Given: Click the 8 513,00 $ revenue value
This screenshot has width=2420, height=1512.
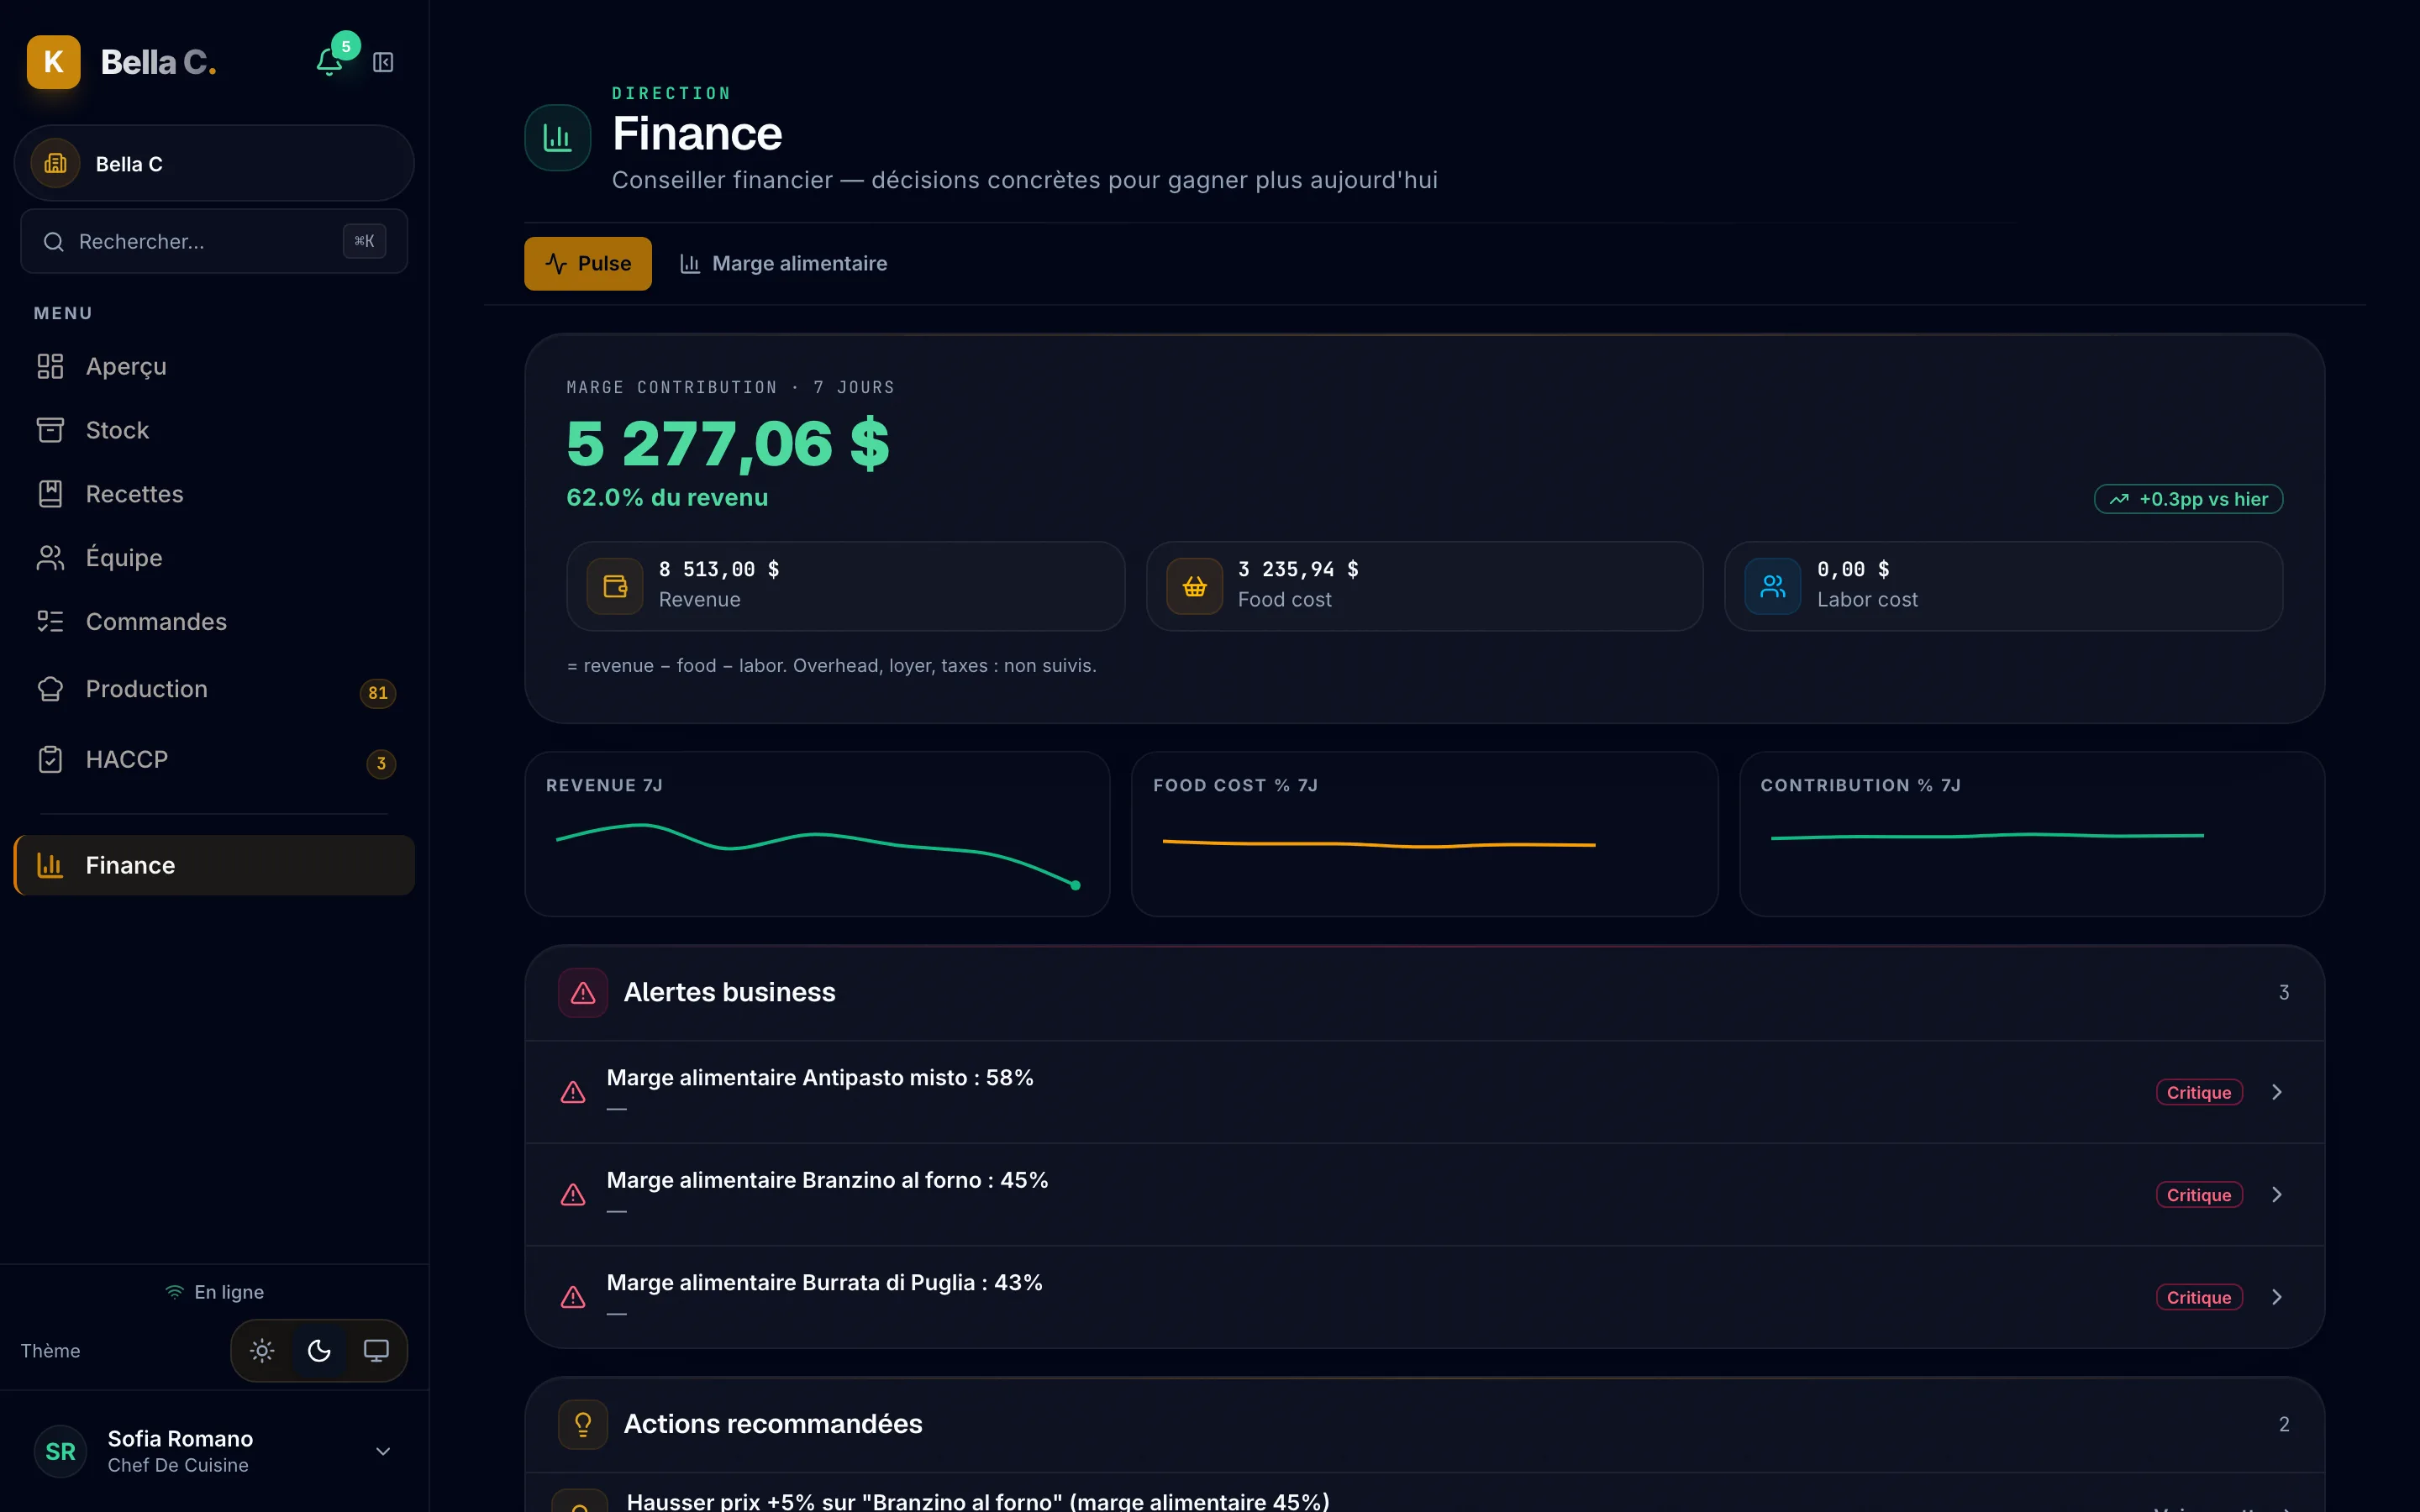Looking at the screenshot, I should 719,570.
